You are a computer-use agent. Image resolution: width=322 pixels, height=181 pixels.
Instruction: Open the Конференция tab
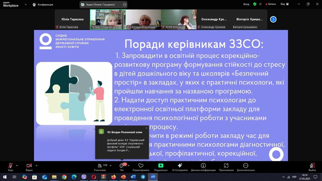coord(43,5)
